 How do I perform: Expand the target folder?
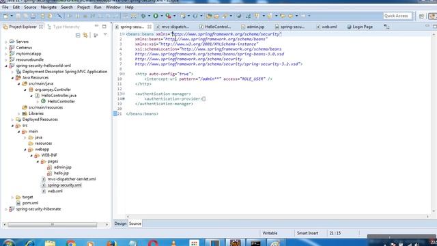point(12,197)
